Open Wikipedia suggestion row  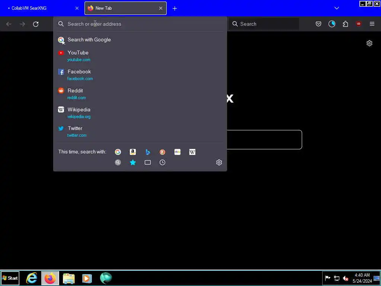pos(140,113)
